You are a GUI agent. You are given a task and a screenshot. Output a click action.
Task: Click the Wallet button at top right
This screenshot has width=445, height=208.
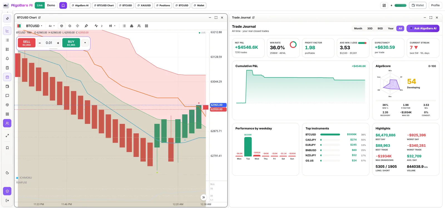point(418,5)
